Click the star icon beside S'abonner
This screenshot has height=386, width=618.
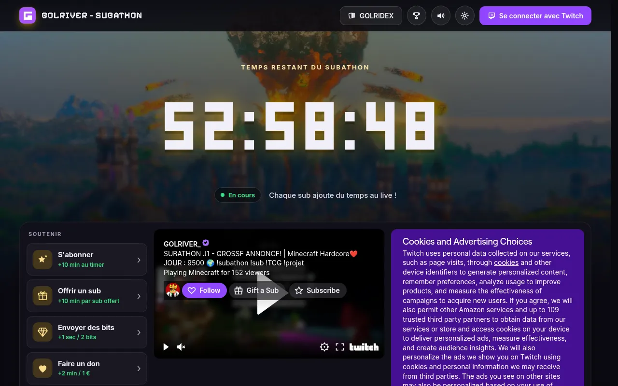(42, 260)
